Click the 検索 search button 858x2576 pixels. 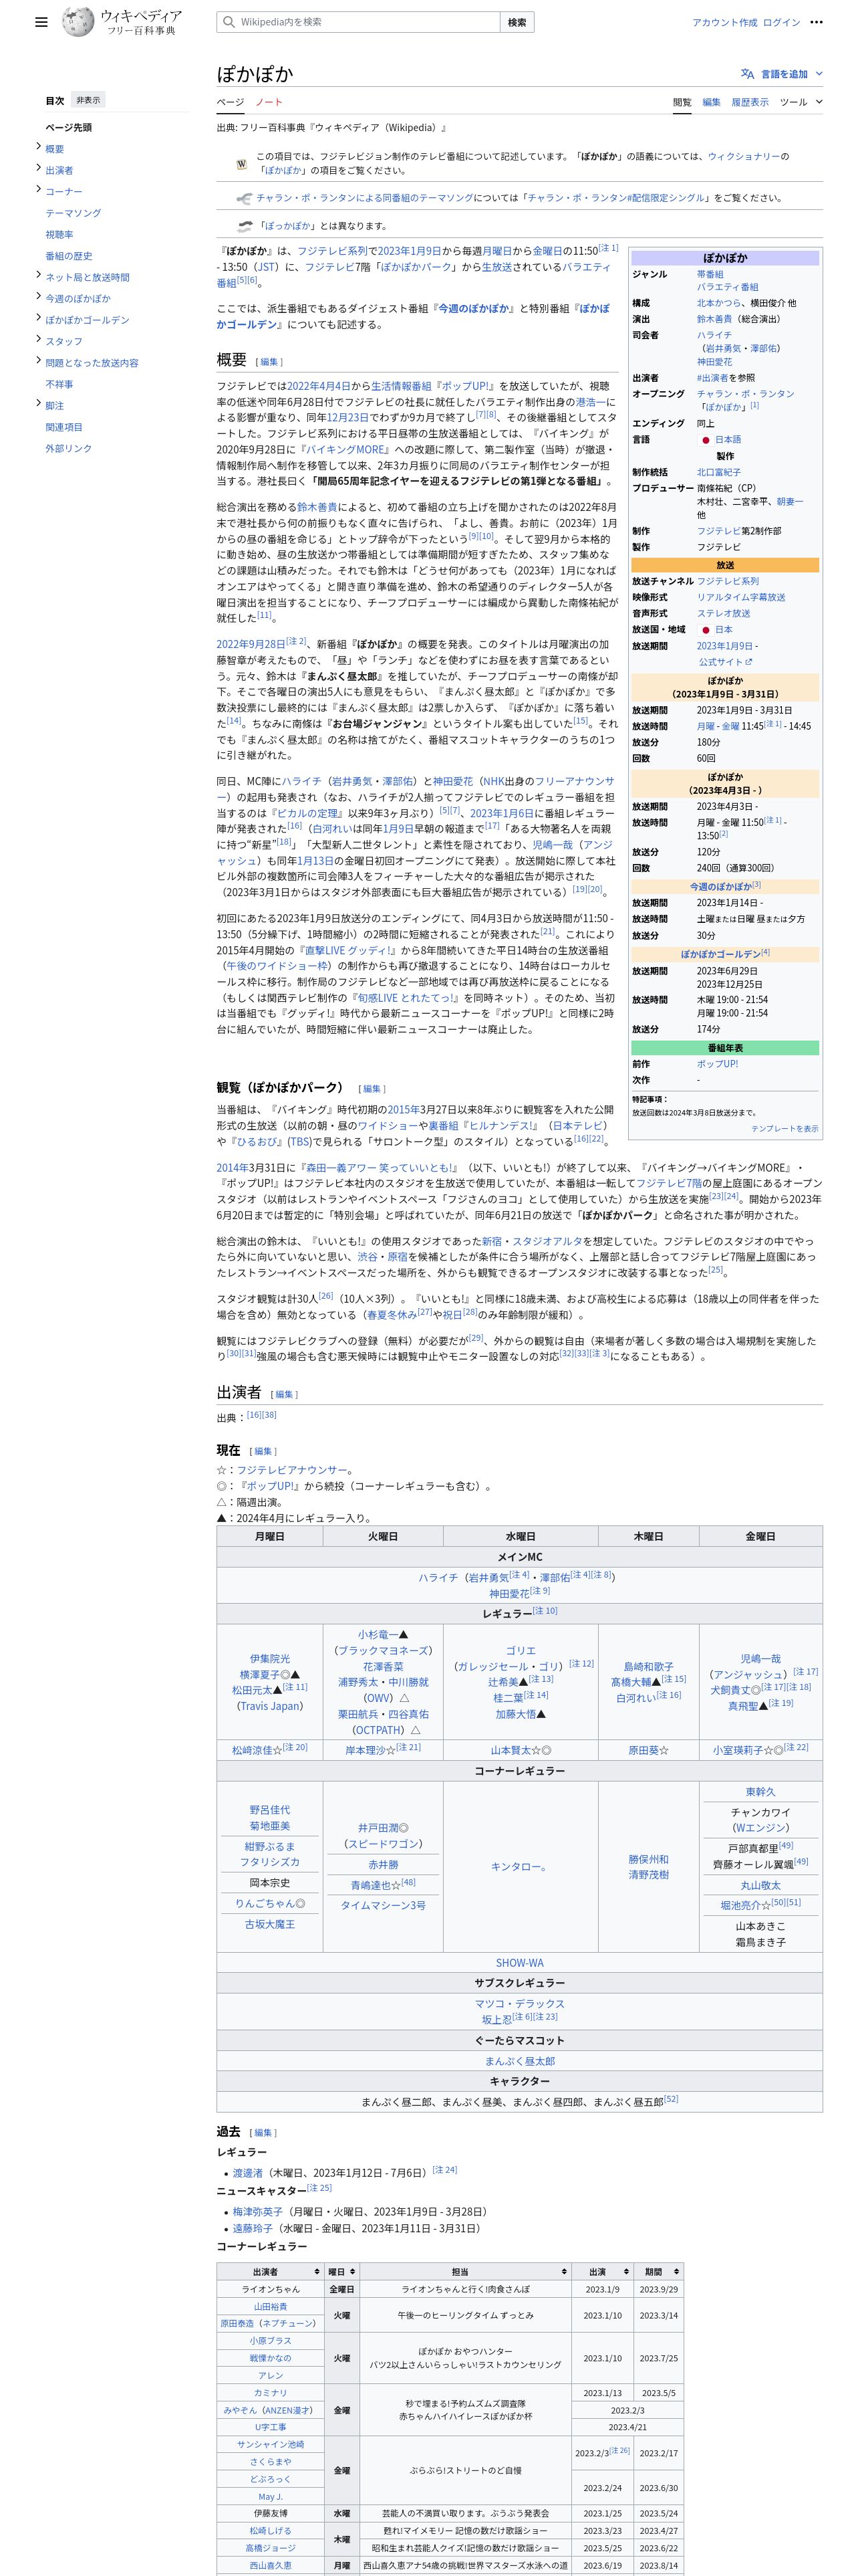[x=517, y=22]
